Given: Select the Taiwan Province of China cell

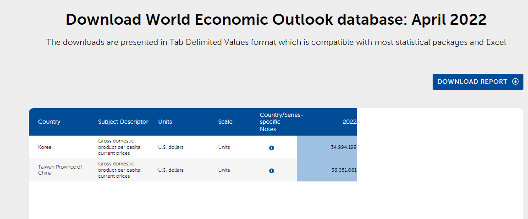Looking at the screenshot, I should pos(60,170).
